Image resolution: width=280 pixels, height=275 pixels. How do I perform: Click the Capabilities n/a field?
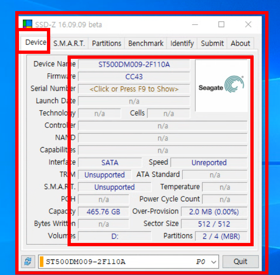click(163, 150)
